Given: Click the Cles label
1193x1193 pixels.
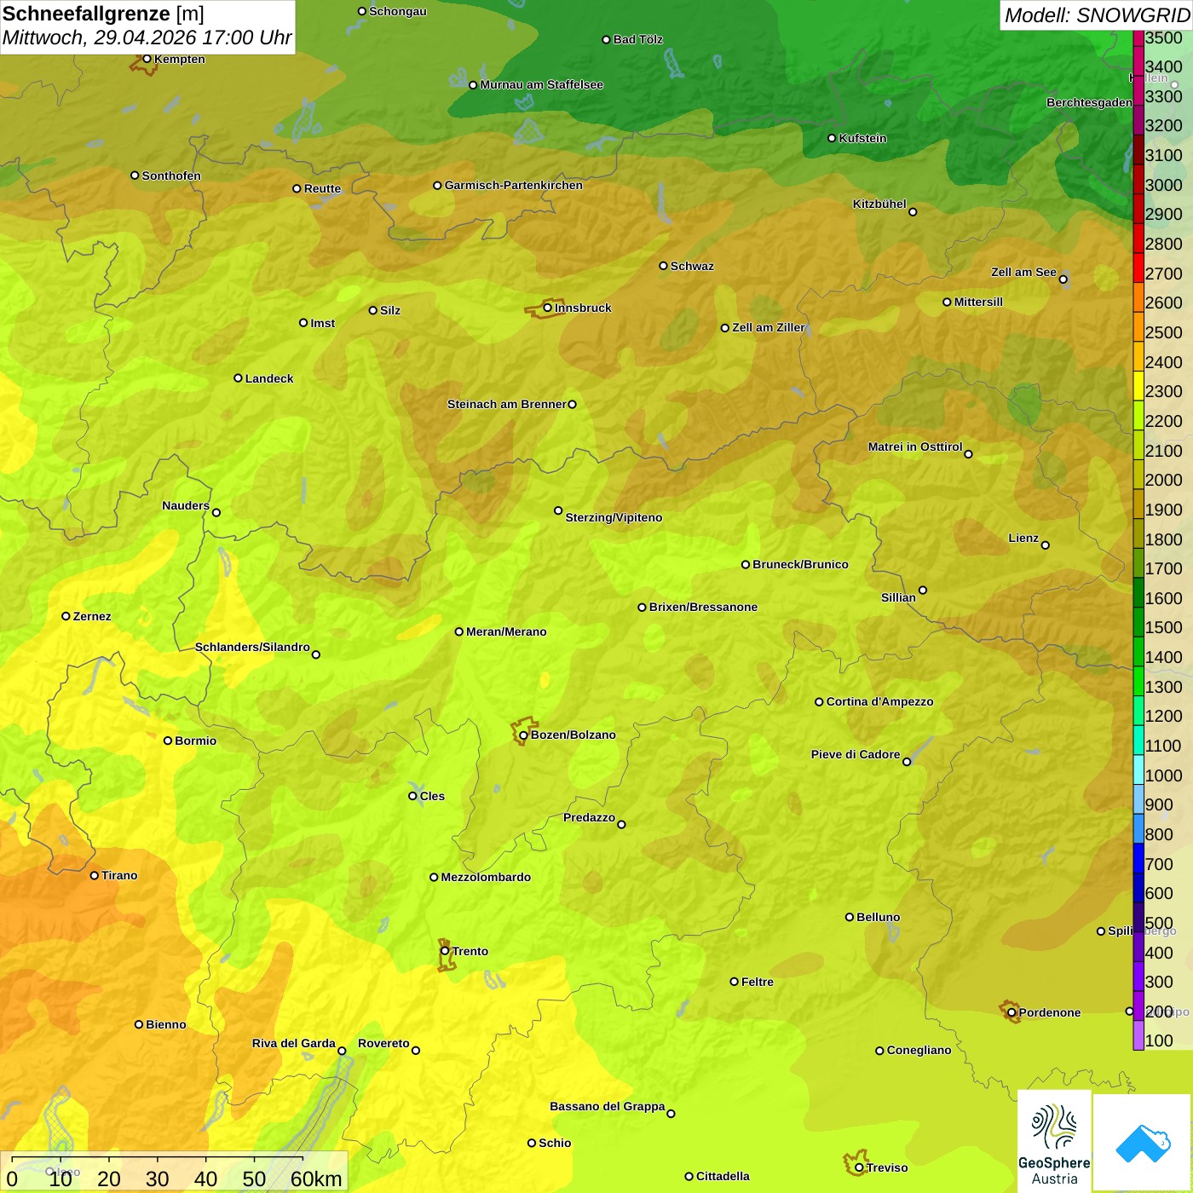Looking at the screenshot, I should (x=432, y=796).
